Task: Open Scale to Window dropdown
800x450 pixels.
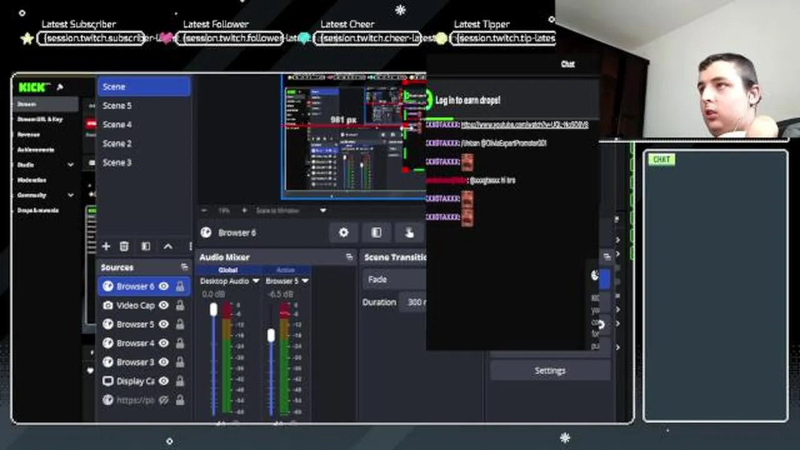Action: (322, 211)
